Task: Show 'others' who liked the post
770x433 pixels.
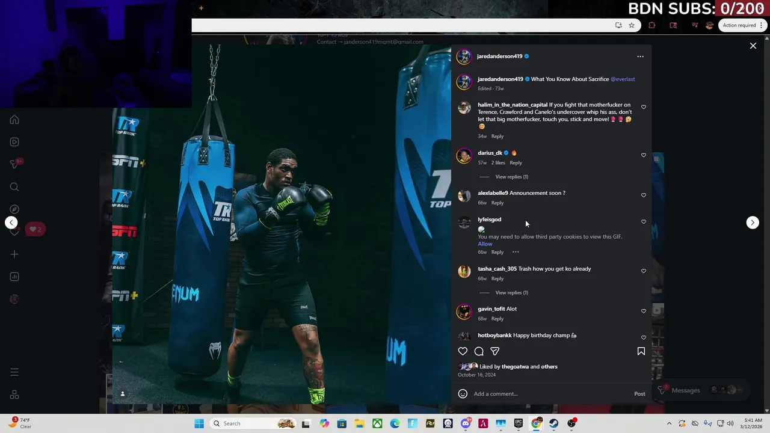Action: (549, 367)
